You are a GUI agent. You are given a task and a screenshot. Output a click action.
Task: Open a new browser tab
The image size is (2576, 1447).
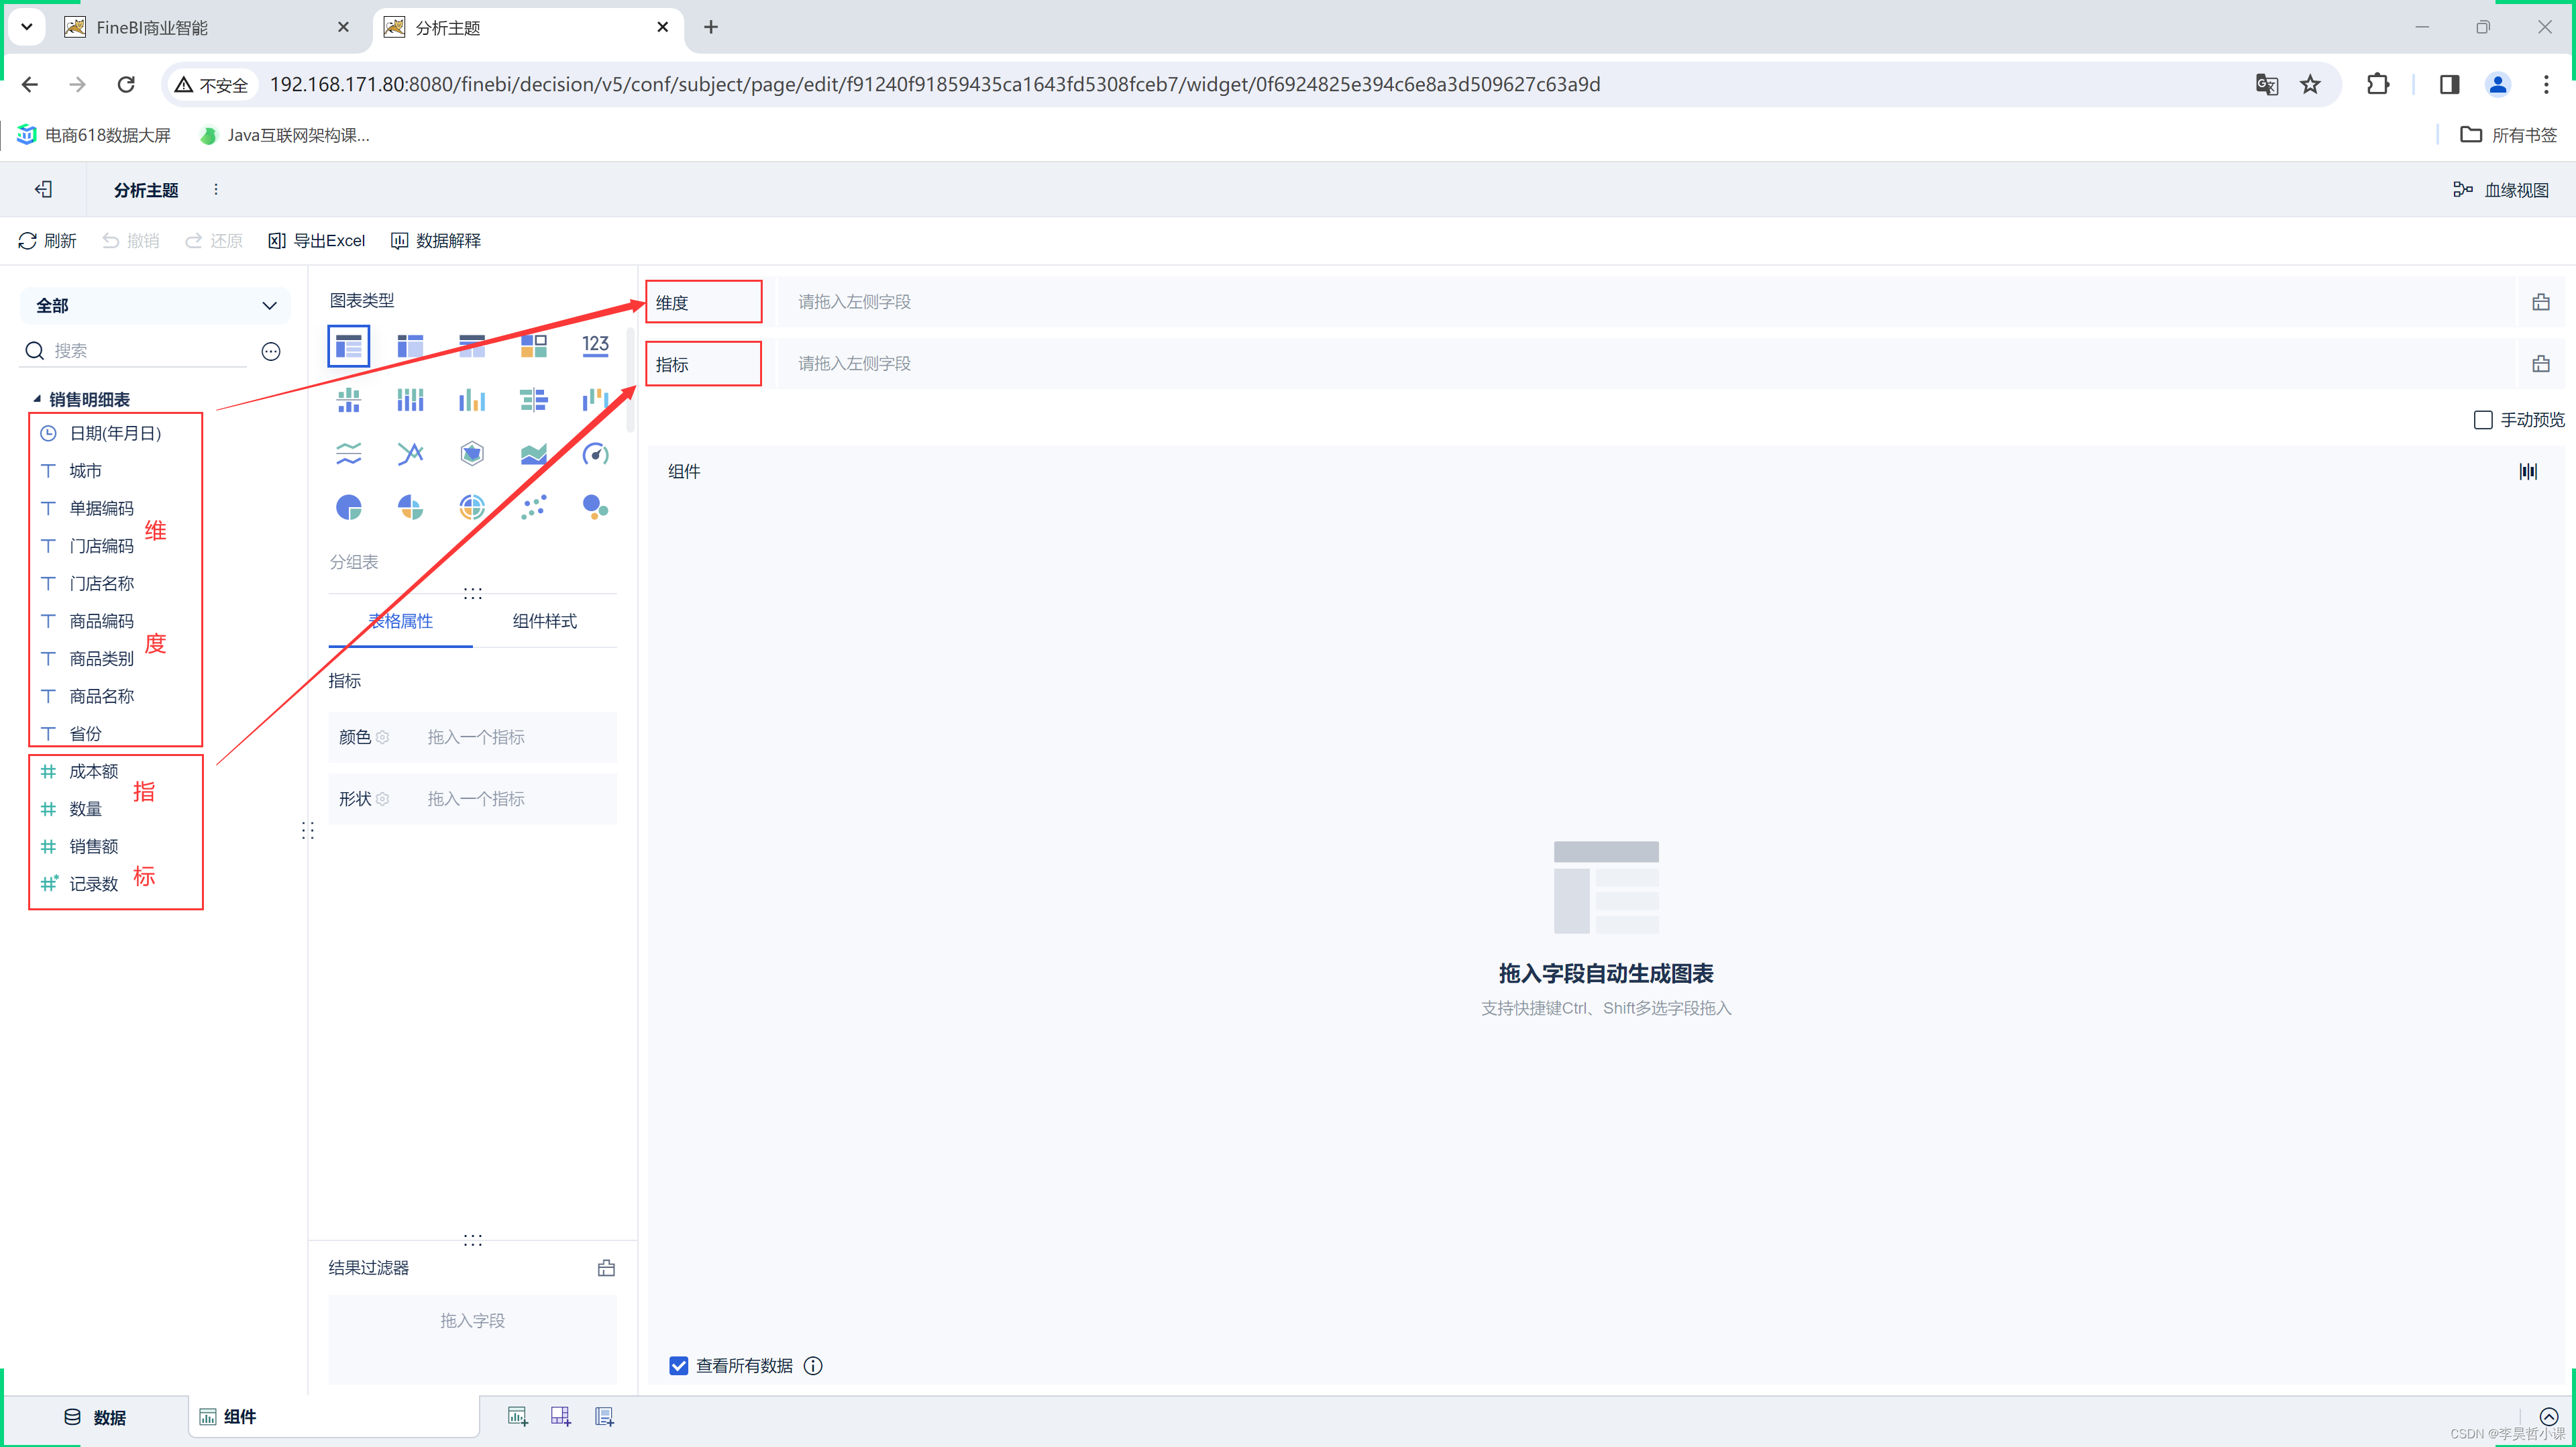point(710,27)
